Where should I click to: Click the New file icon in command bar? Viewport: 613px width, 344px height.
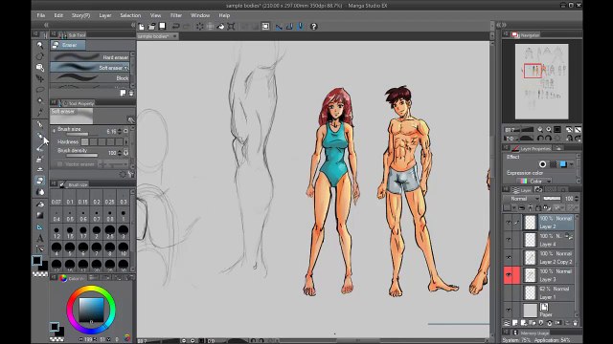point(142,27)
